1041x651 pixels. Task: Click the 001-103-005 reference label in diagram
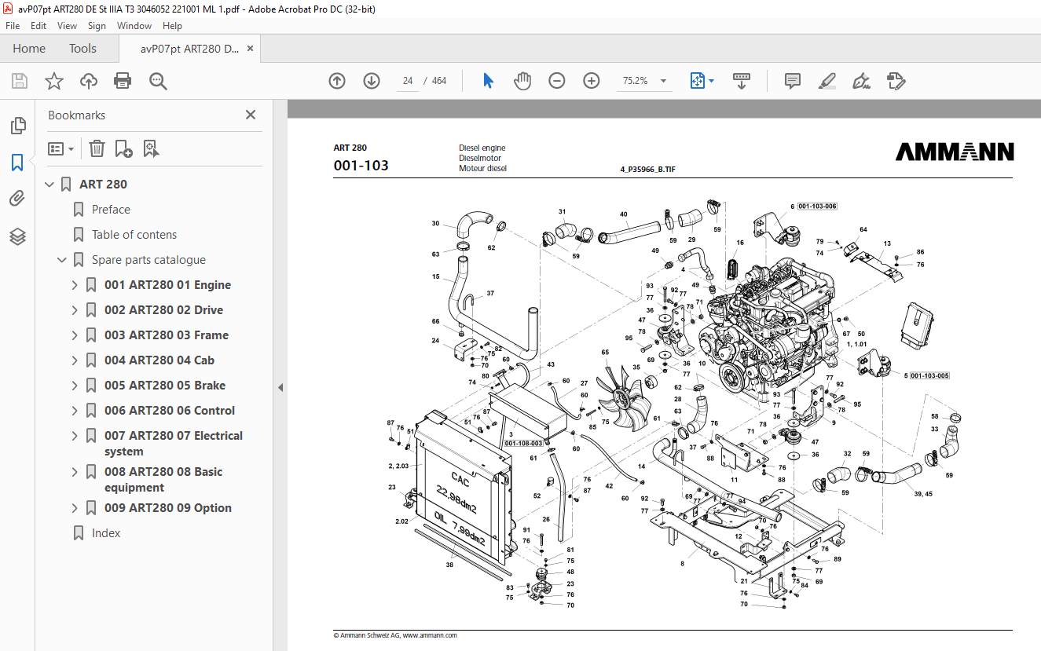tap(929, 376)
